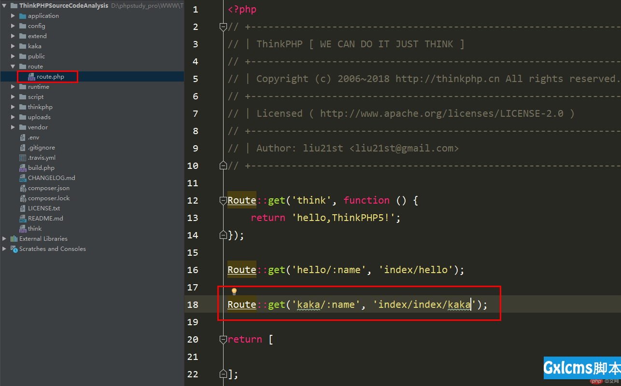Click the composer.lock file icon
This screenshot has height=386, width=621.
pyautogui.click(x=23, y=198)
